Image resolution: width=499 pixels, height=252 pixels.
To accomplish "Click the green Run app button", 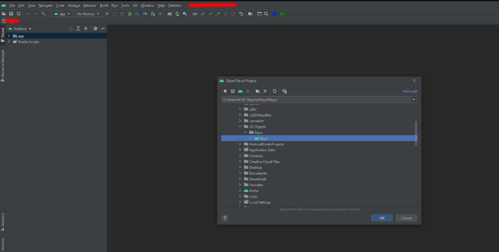I will click(x=107, y=14).
